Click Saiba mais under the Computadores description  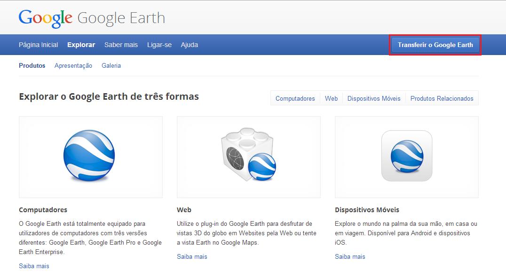34,266
